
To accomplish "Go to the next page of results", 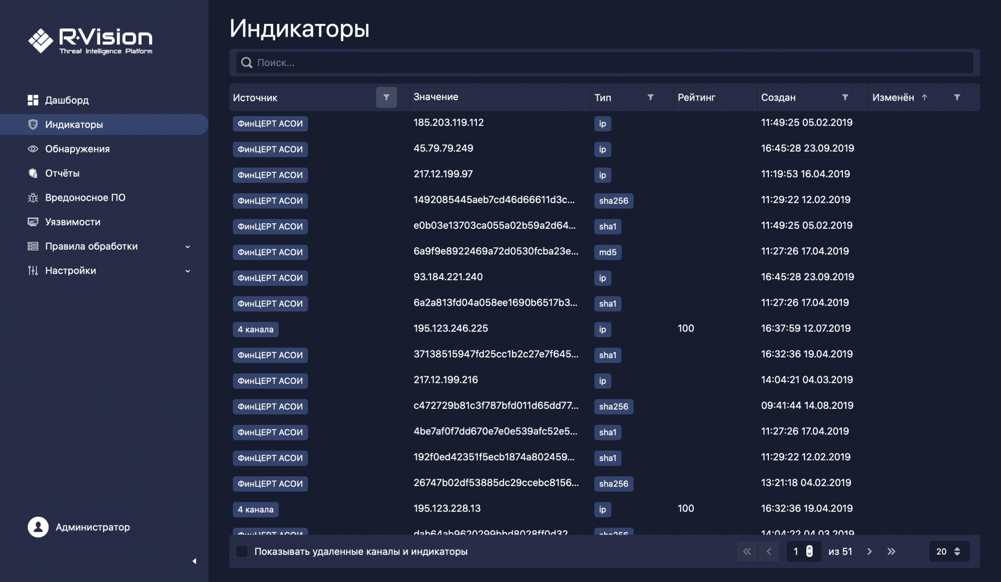I will pos(869,551).
